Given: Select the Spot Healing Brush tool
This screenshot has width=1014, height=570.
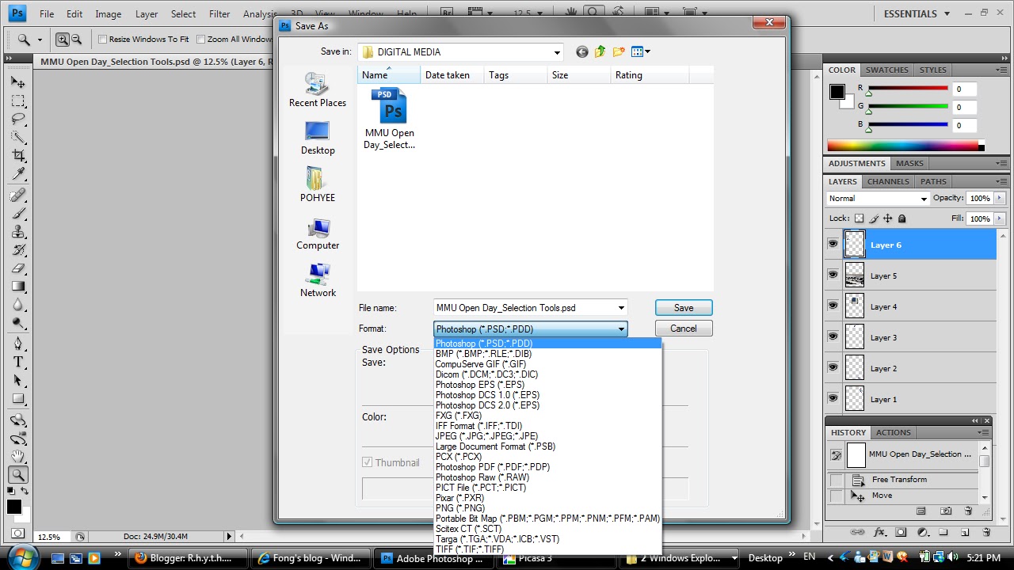Looking at the screenshot, I should tap(18, 196).
